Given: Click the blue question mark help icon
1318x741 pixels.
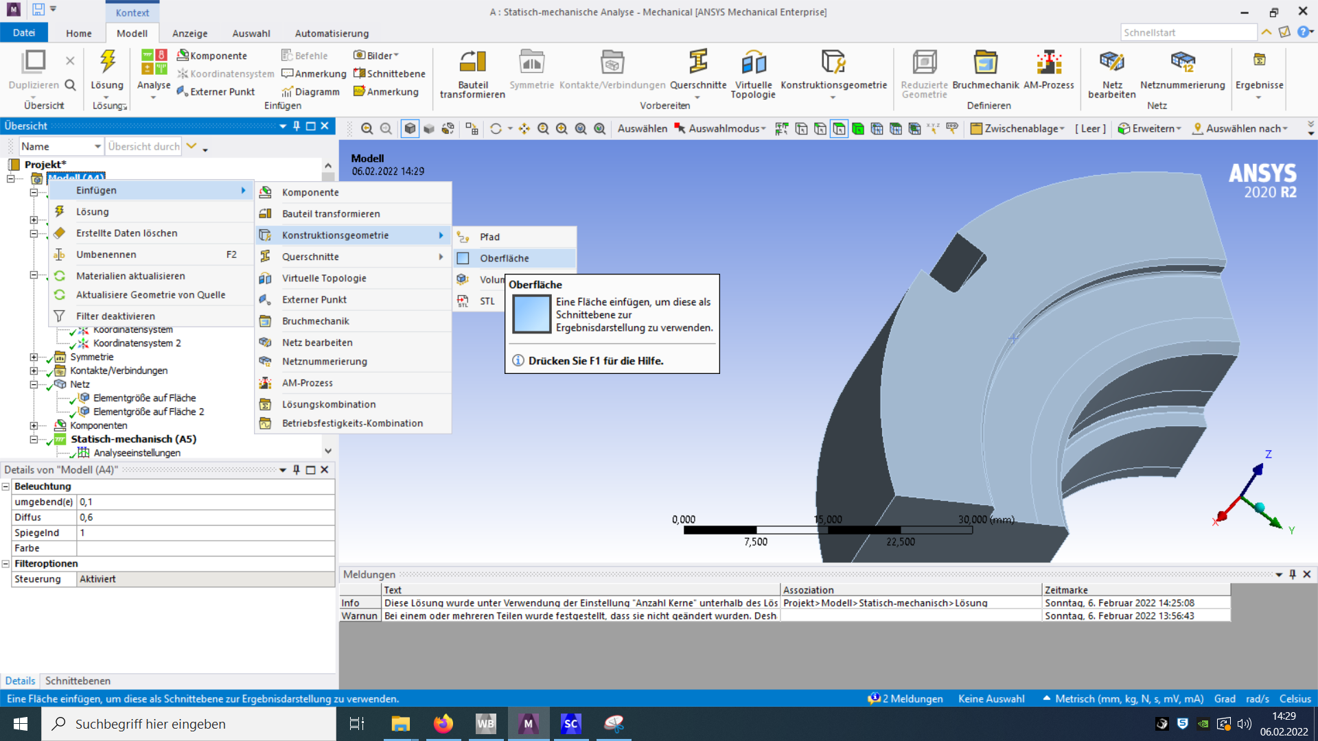Looking at the screenshot, I should click(x=1303, y=32).
